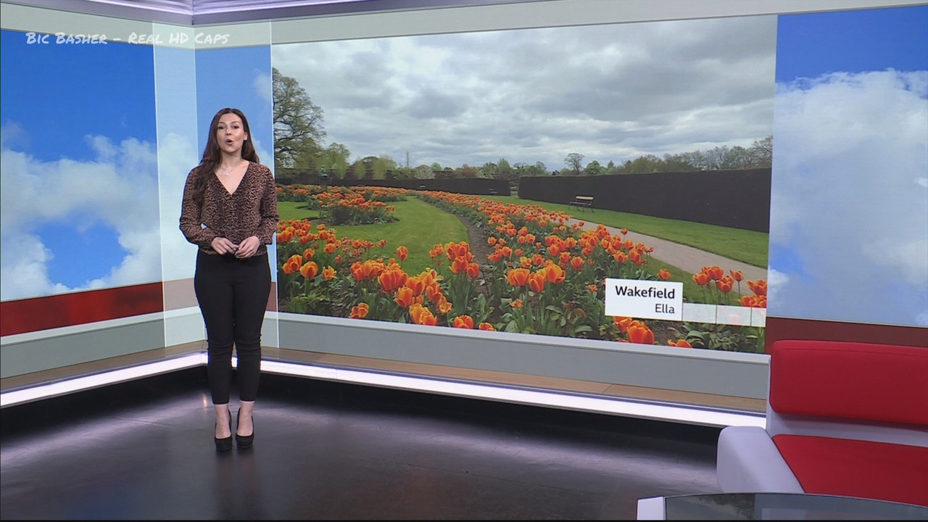This screenshot has width=928, height=522.
Task: Click the "Ella" photographer credit text
Action: point(664,309)
